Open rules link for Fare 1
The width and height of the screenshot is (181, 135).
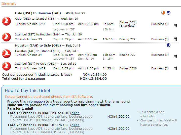(75, 113)
